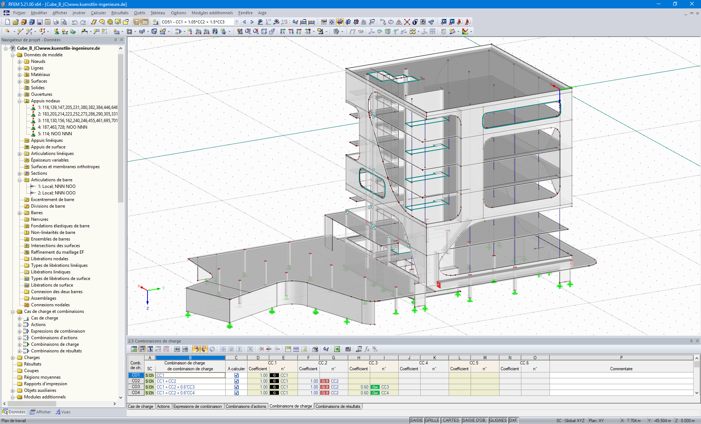The image size is (701, 424).
Task: Open the Modules additionnels menu
Action: (x=212, y=13)
